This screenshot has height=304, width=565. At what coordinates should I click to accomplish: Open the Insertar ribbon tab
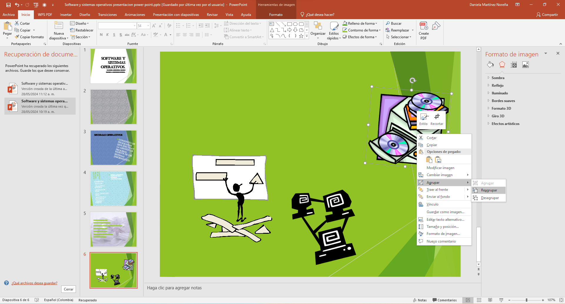tap(66, 15)
